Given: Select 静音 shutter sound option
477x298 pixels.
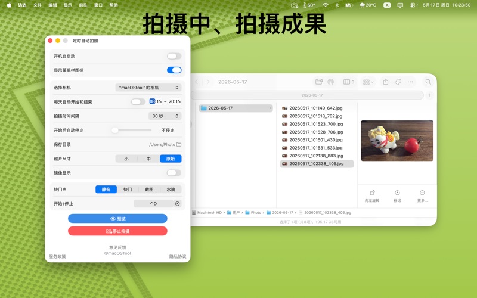Looking at the screenshot, I should point(106,189).
